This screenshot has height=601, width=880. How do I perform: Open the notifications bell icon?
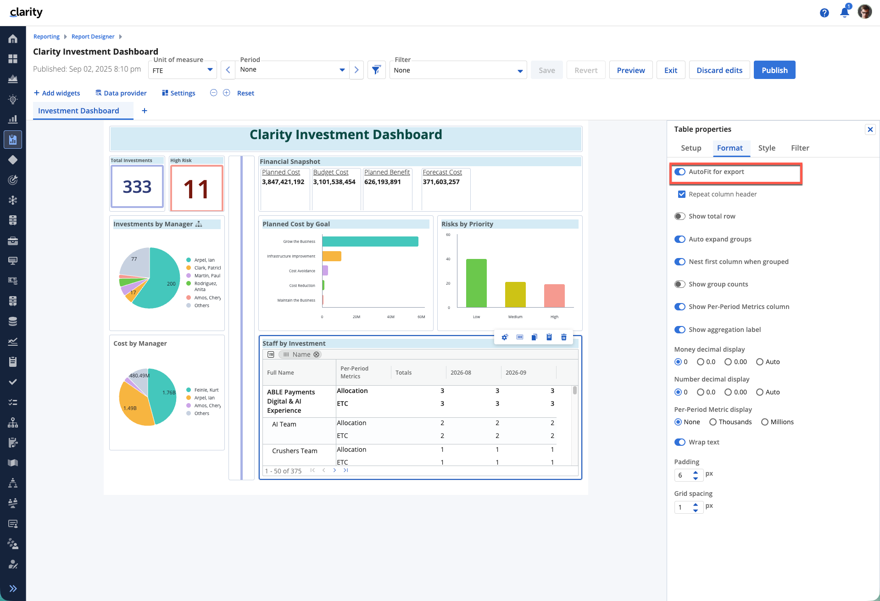click(x=844, y=12)
